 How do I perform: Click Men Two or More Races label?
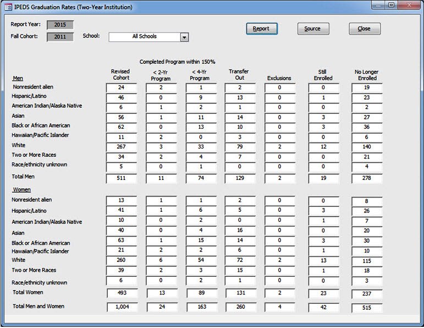click(34, 155)
